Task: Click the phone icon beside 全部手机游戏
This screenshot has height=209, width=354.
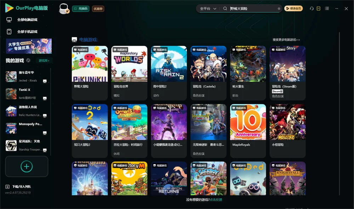Action: point(9,31)
